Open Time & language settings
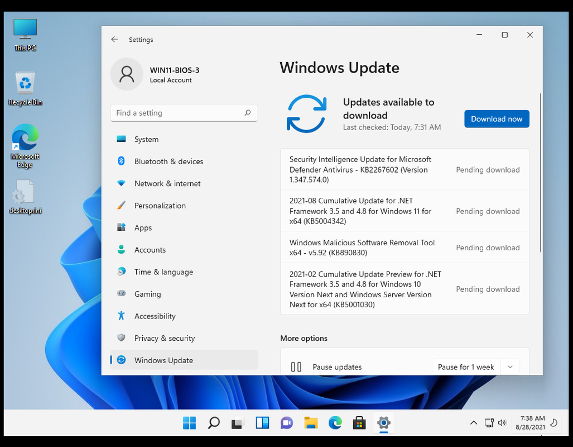Viewport: 573px width, 447px height. coord(184,272)
